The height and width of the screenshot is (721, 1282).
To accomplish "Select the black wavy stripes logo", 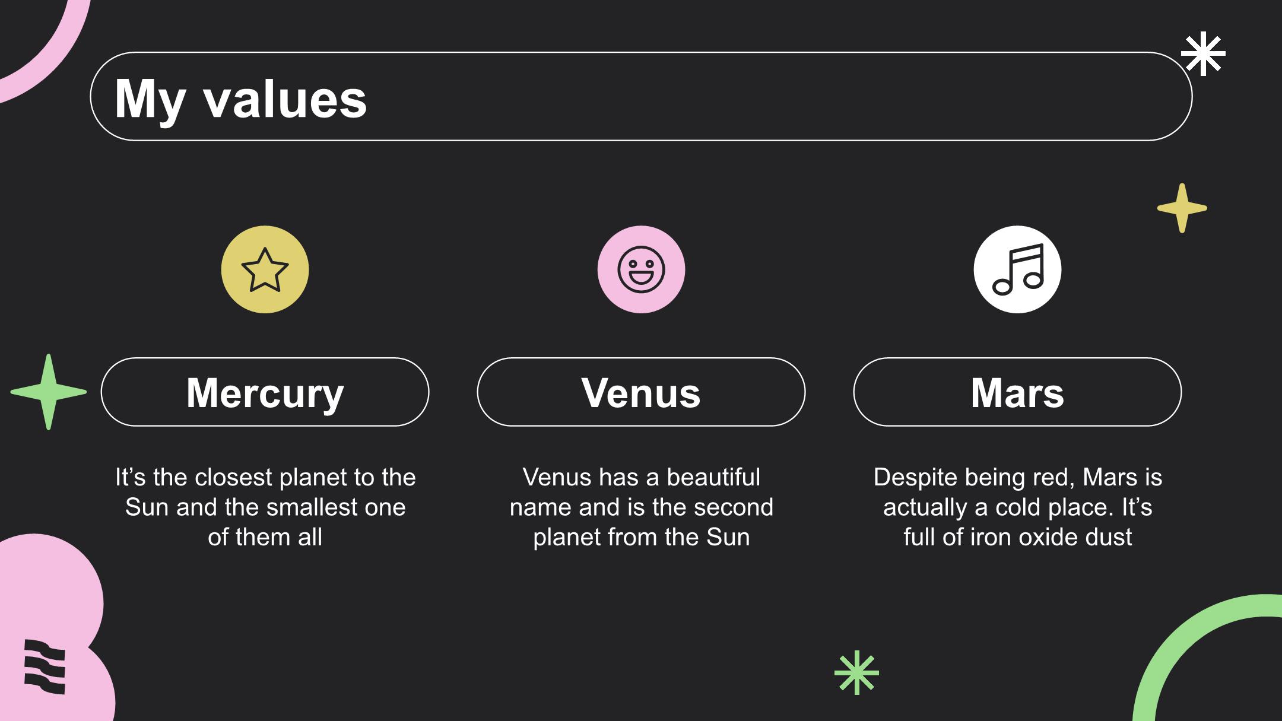I will tap(45, 666).
